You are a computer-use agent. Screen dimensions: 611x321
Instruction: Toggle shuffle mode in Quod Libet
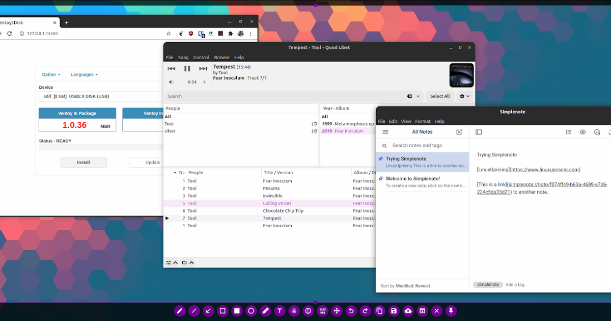[169, 263]
